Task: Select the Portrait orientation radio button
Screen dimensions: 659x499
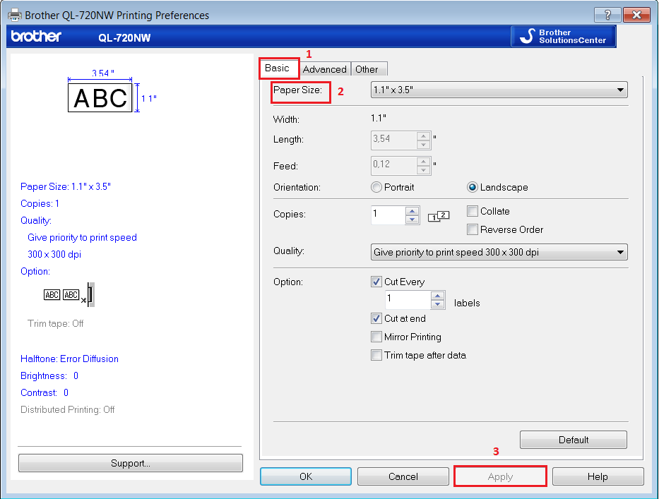Action: click(376, 187)
